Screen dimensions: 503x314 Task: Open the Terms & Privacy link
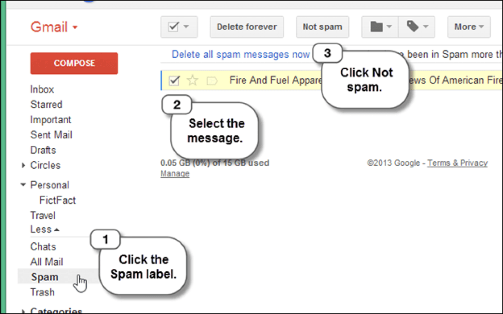coord(457,163)
